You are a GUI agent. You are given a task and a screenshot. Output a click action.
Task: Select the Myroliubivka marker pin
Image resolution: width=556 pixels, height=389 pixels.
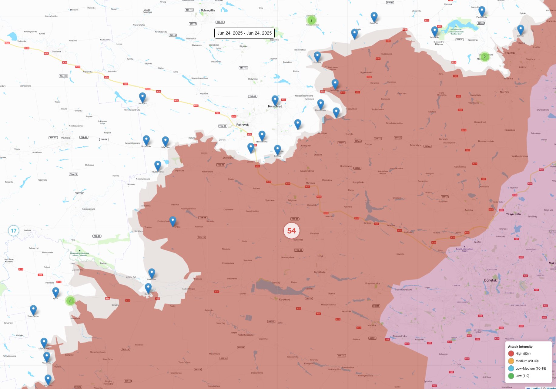click(320, 105)
